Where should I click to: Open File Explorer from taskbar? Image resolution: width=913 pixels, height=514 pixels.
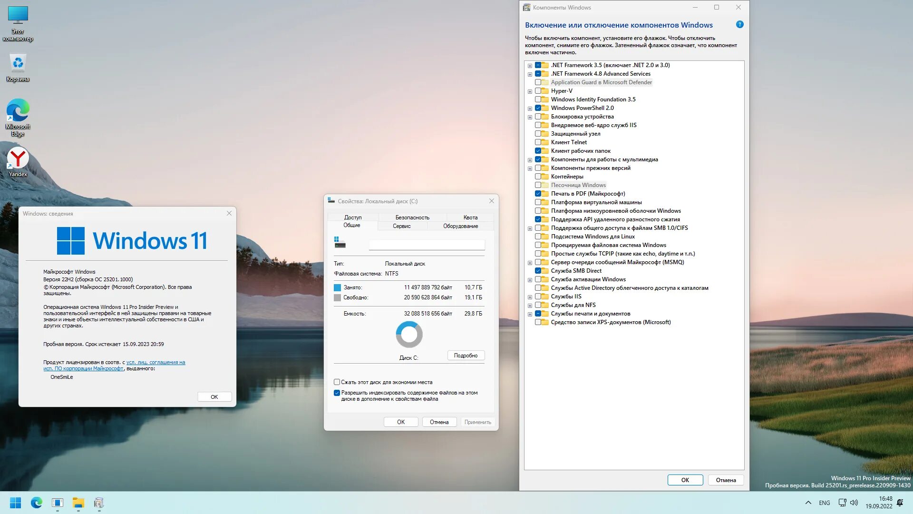[78, 502]
